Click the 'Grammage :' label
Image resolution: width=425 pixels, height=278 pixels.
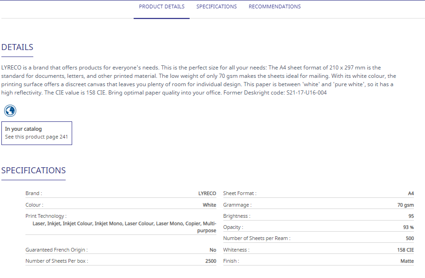click(237, 205)
